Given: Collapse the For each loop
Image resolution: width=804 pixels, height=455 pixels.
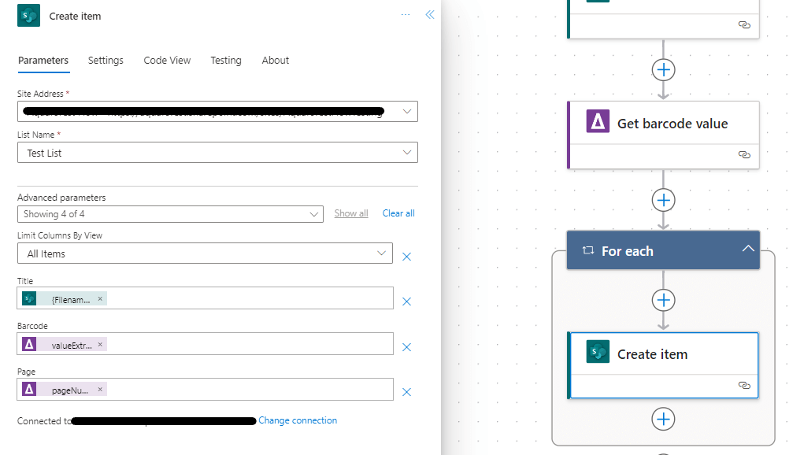Looking at the screenshot, I should pyautogui.click(x=747, y=250).
